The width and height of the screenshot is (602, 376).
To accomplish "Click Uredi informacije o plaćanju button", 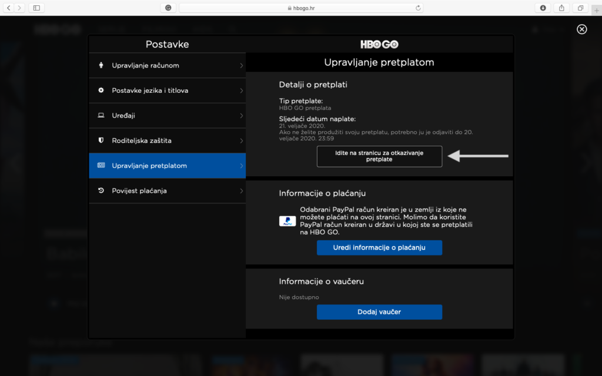I will (379, 248).
